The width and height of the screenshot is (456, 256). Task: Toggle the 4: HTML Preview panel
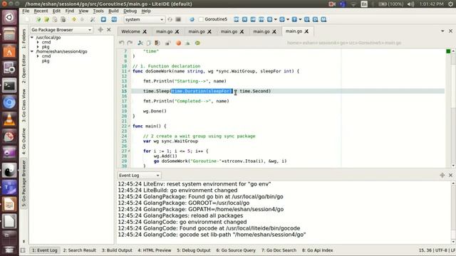tap(155, 250)
